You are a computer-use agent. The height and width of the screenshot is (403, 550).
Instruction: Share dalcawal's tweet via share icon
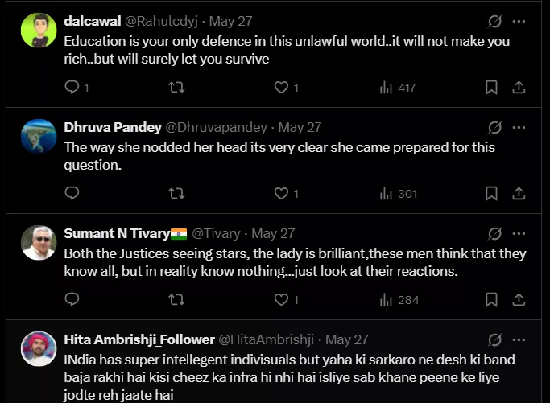519,88
